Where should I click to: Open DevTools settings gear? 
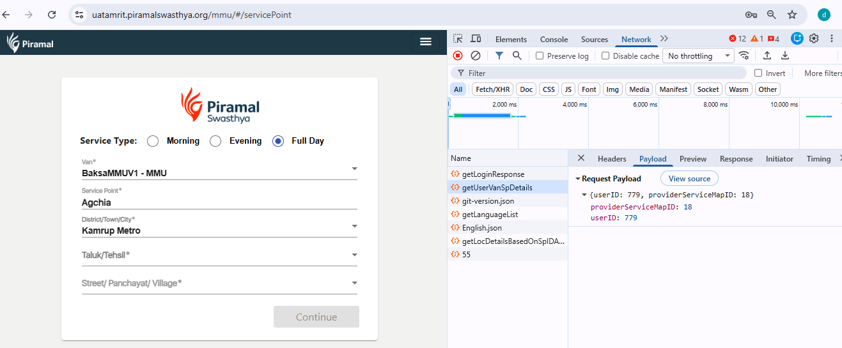tap(814, 38)
